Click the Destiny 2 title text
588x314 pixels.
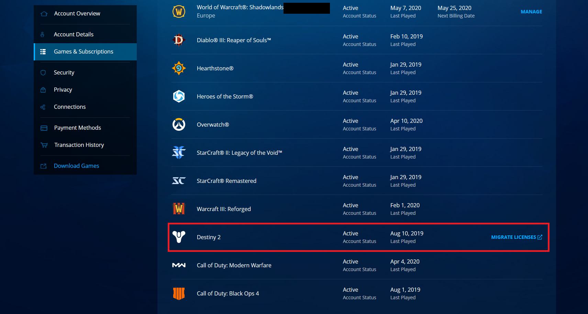(209, 237)
